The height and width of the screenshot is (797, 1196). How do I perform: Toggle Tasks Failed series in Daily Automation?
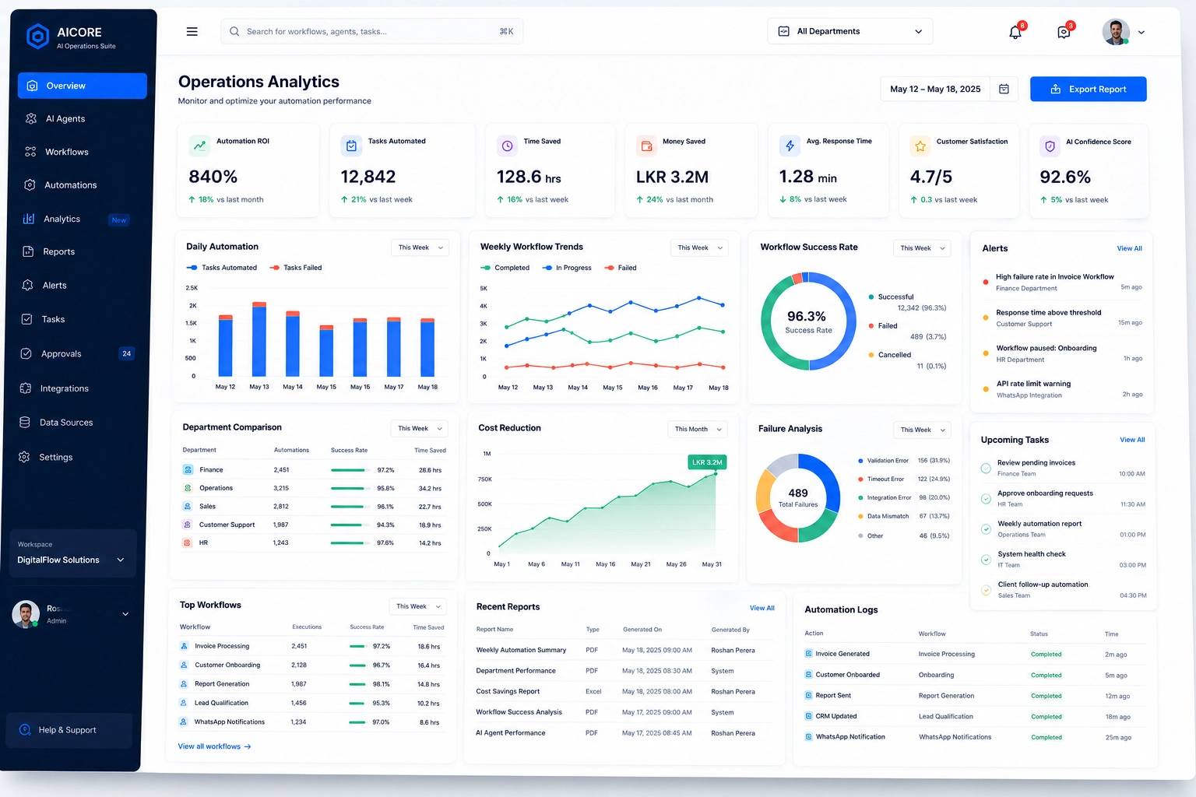(296, 268)
